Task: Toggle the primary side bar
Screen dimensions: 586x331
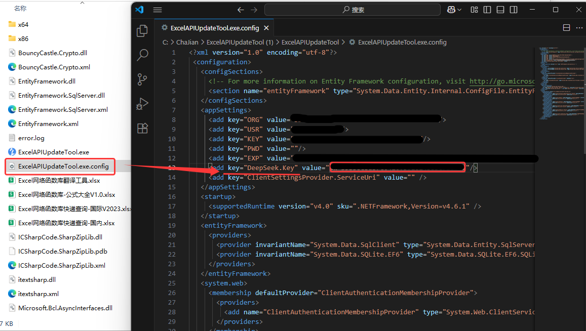Action: coord(487,10)
